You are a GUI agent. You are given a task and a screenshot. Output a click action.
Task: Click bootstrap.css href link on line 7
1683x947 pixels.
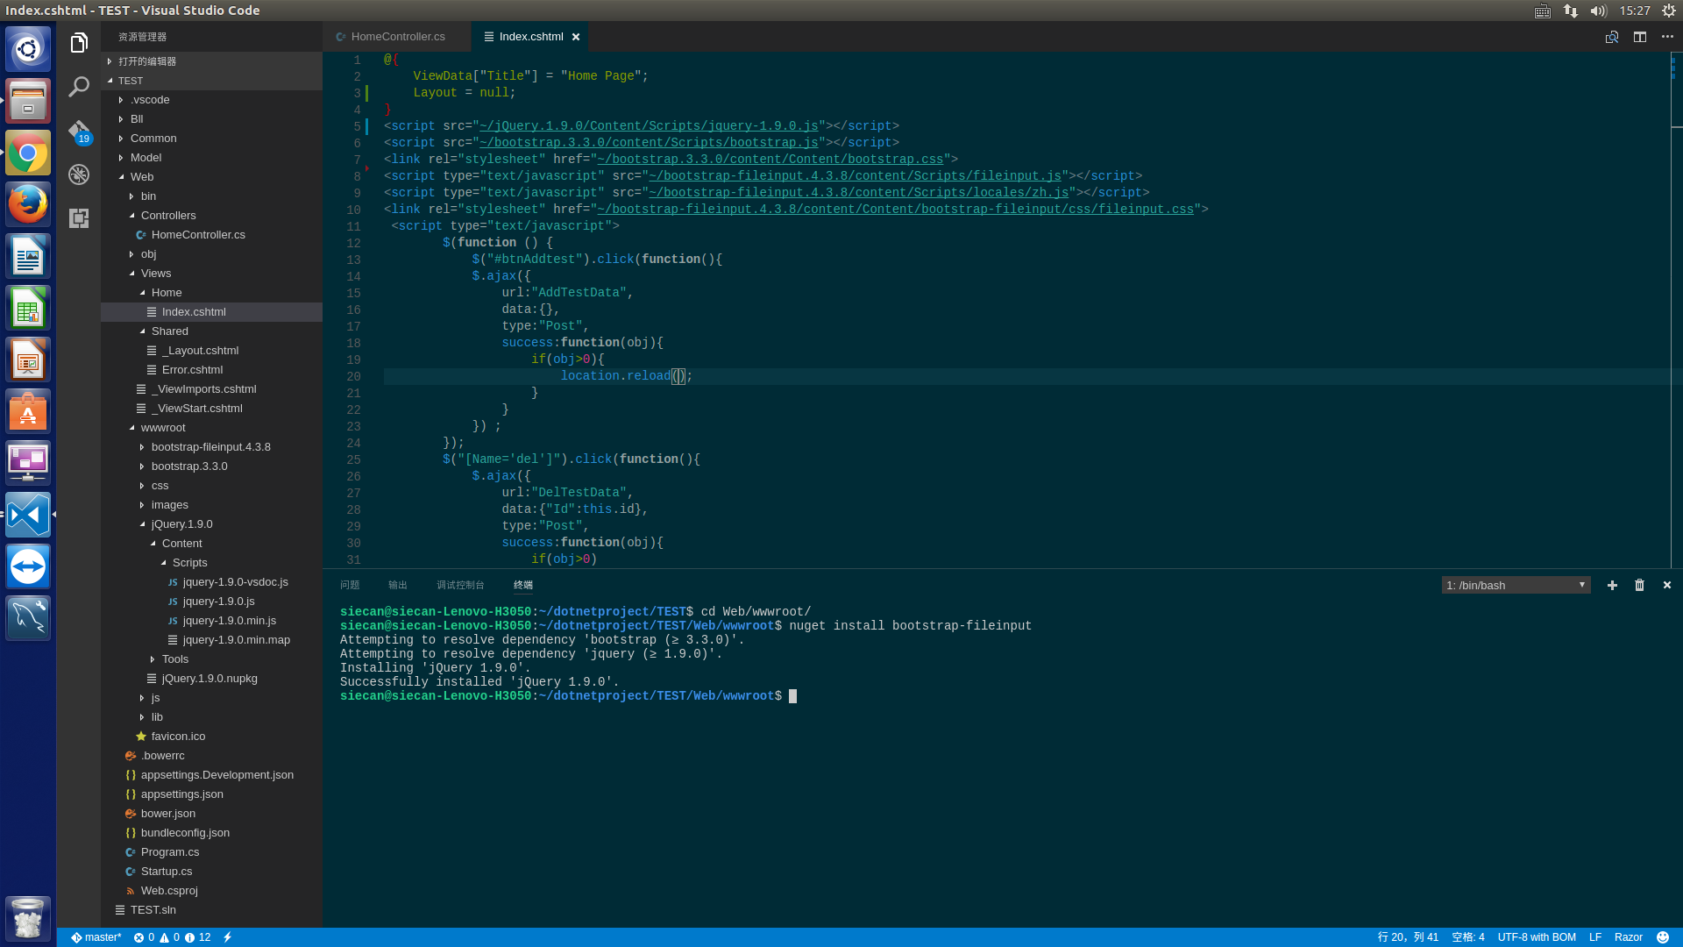point(770,160)
